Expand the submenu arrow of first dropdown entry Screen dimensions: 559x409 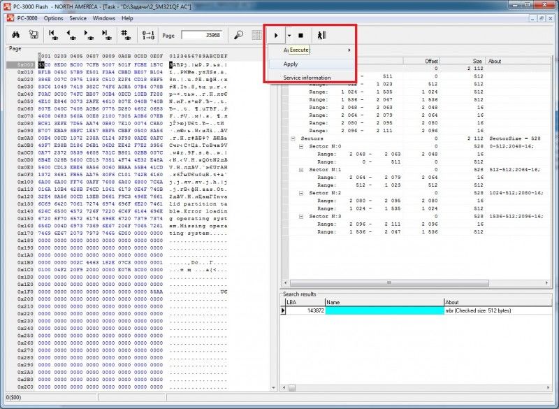click(349, 50)
